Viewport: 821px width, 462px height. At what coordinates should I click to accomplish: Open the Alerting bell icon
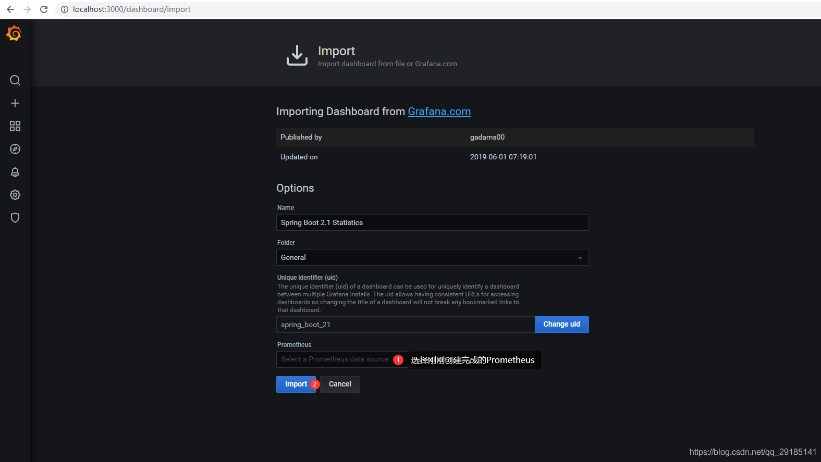[15, 172]
